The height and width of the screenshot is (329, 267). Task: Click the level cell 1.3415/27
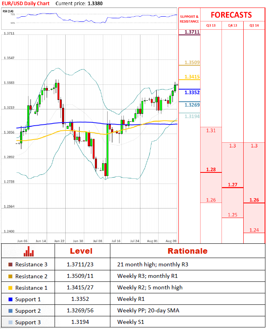80,288
